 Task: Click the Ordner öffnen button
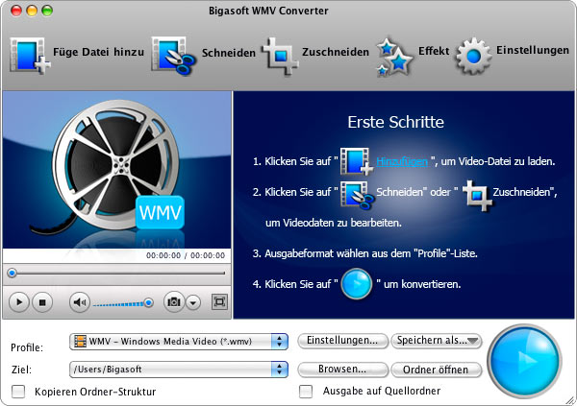pos(437,370)
